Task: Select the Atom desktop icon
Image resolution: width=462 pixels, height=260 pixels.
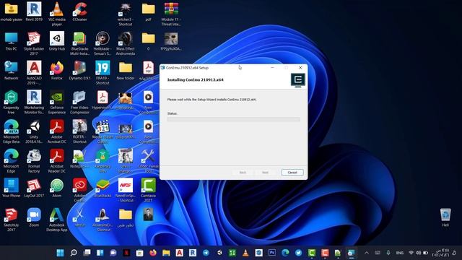Action: point(57,188)
